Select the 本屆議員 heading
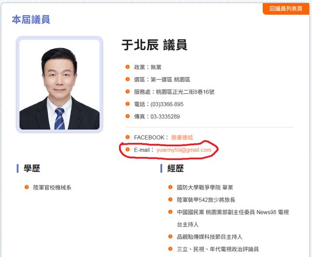This screenshot has height=257, width=312. 31,20
